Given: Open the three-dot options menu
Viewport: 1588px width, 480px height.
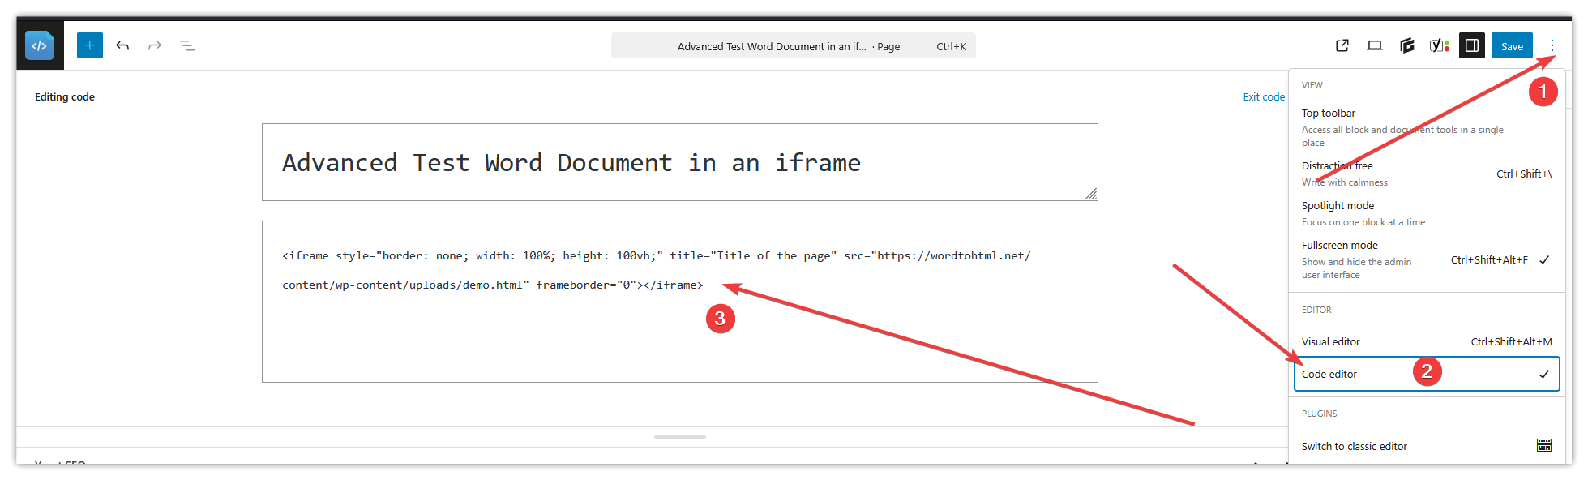Looking at the screenshot, I should 1552,46.
